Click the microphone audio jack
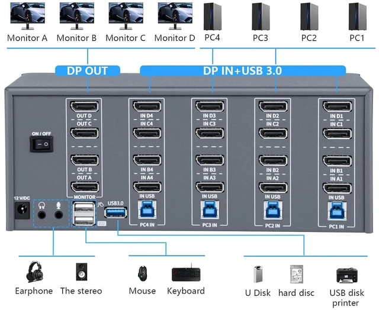 (59, 214)
